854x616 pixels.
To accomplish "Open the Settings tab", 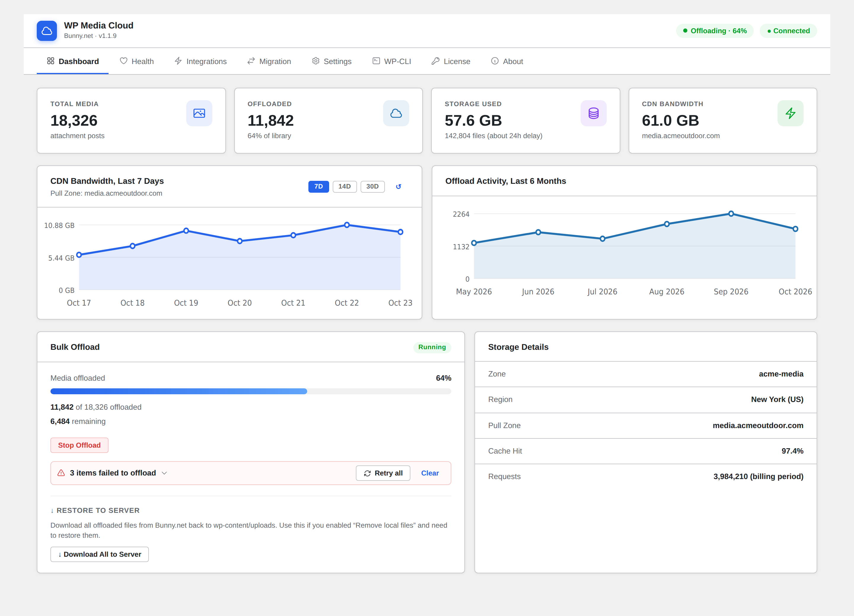I will coord(332,61).
